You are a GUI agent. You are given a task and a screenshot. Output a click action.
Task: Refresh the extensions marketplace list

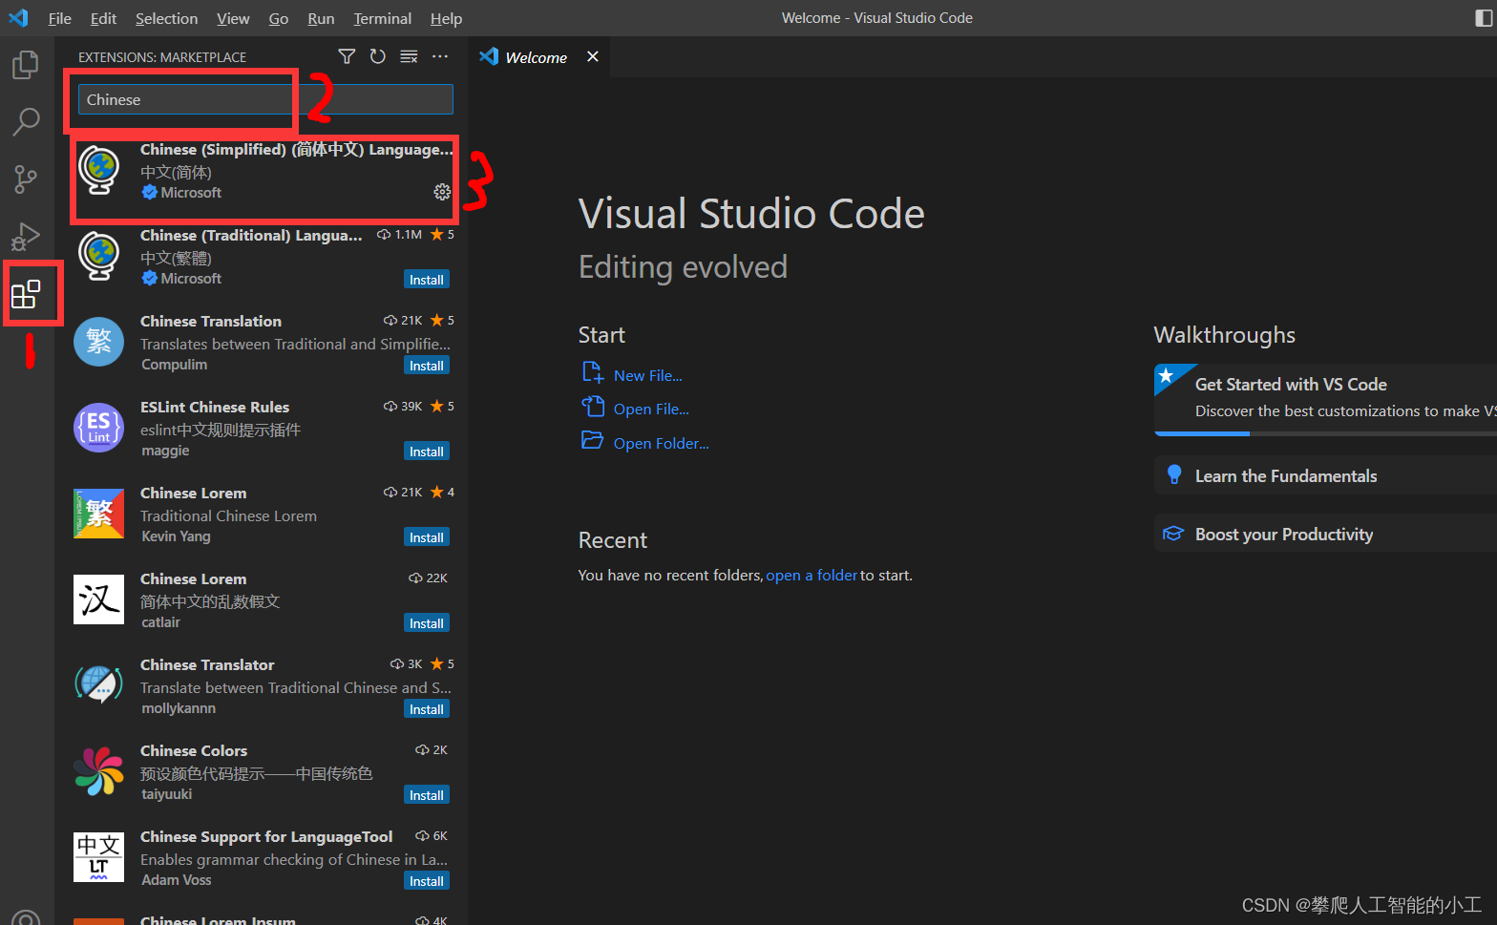point(378,56)
